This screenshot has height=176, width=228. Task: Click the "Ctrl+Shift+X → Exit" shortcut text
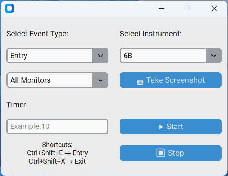click(x=57, y=161)
